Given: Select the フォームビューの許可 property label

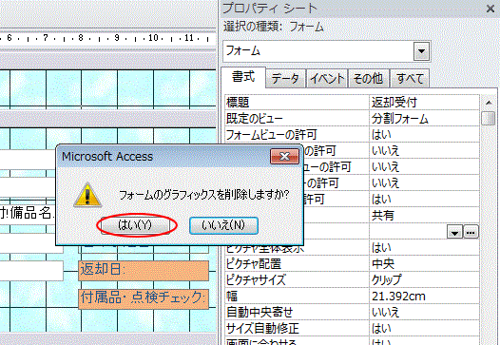Looking at the screenshot, I should 297,135.
